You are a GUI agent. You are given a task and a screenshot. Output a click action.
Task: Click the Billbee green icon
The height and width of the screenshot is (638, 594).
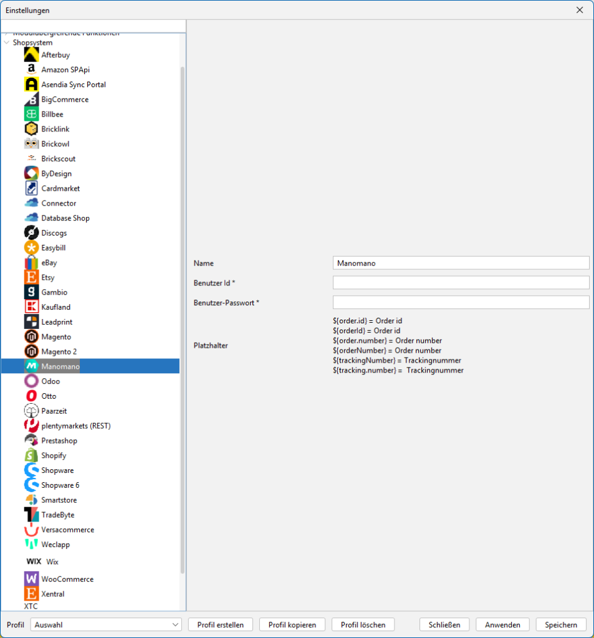tap(31, 114)
